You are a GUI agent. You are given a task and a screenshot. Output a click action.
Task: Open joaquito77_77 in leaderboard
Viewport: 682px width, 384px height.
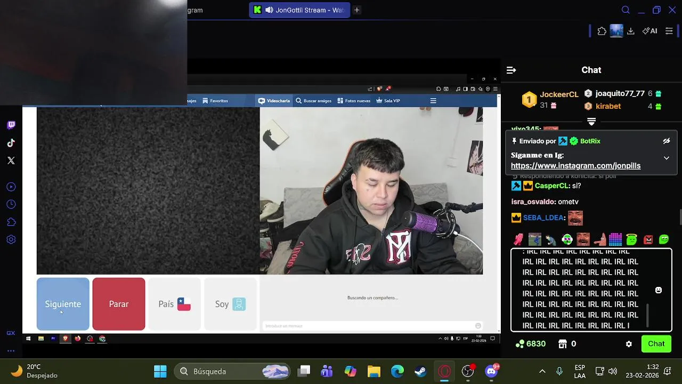tap(620, 93)
